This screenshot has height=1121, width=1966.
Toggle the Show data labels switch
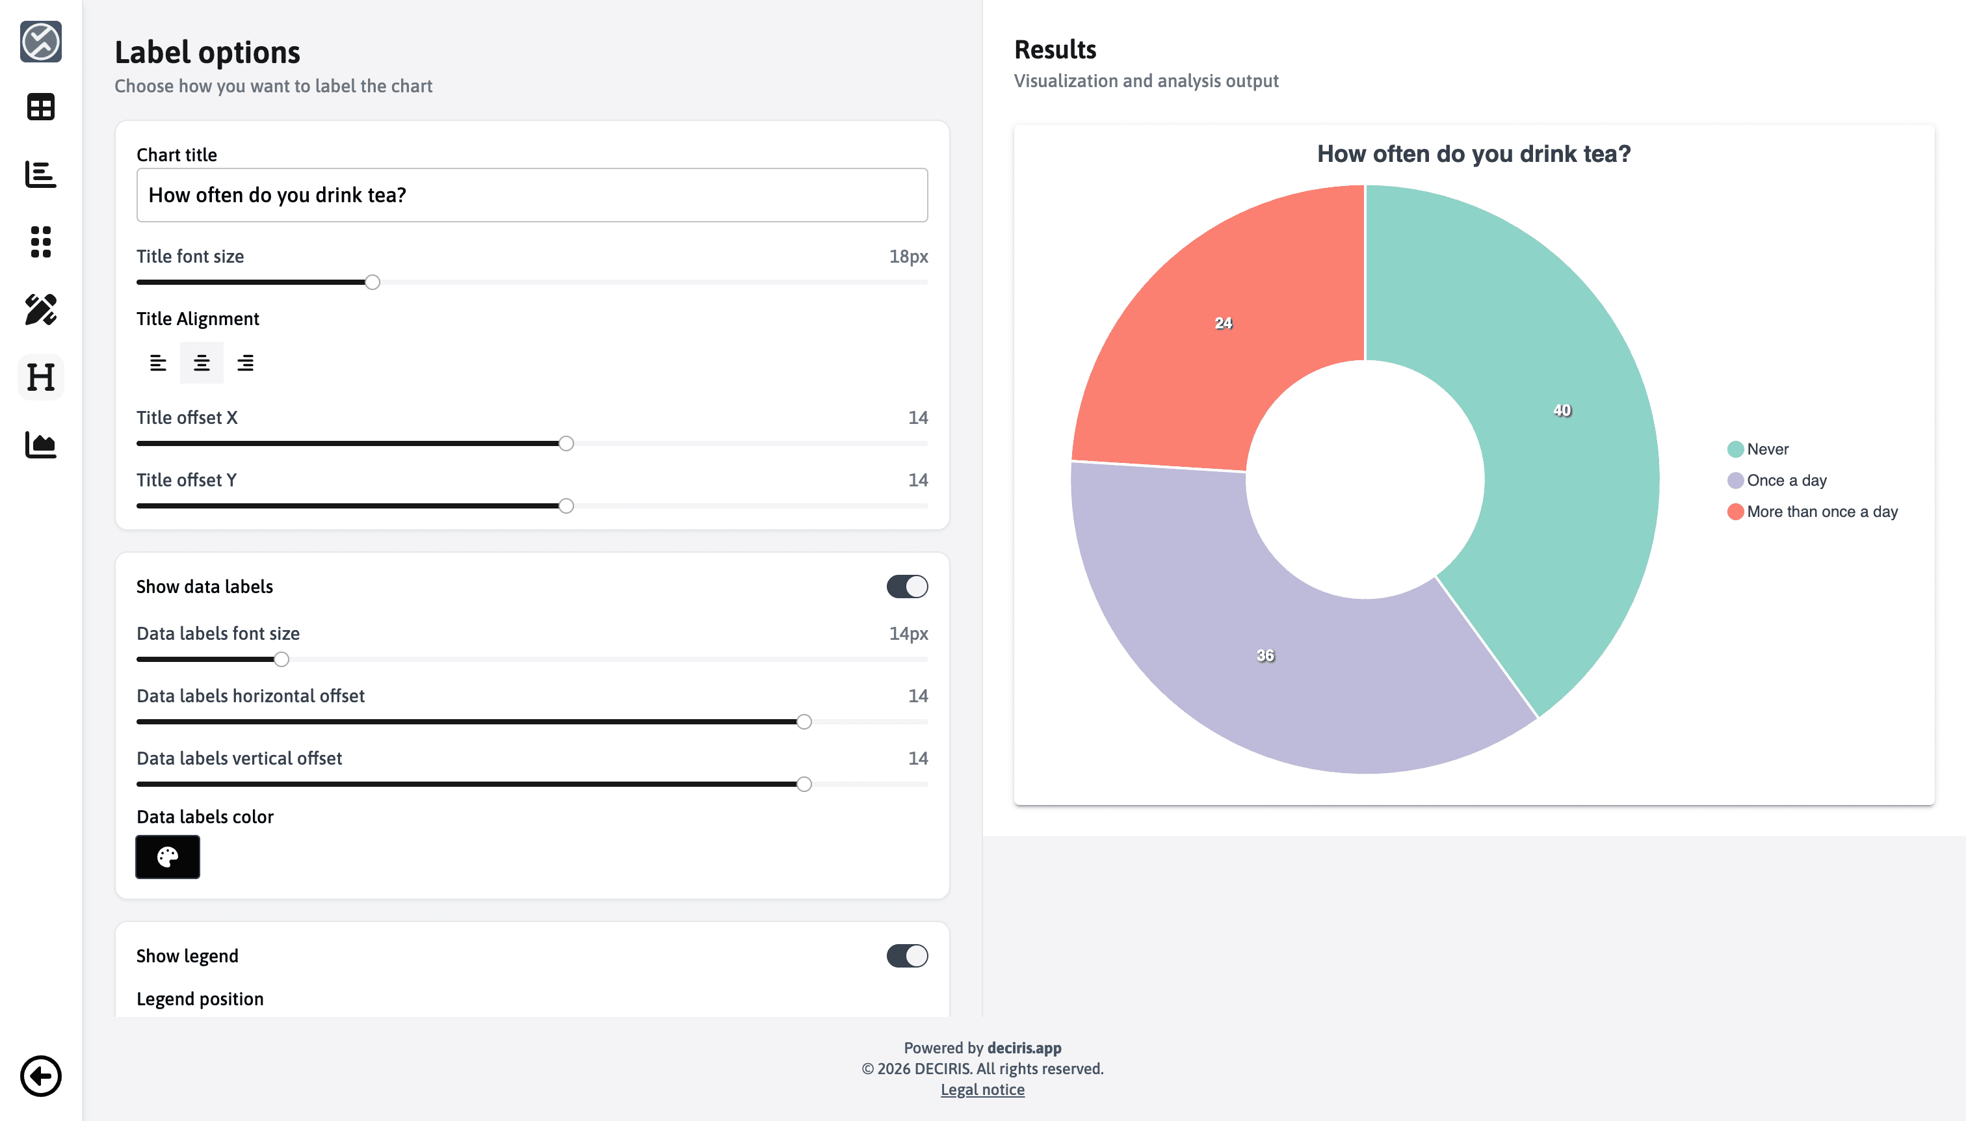click(907, 587)
